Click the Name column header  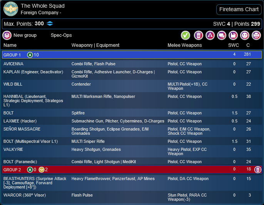pos(10,45)
